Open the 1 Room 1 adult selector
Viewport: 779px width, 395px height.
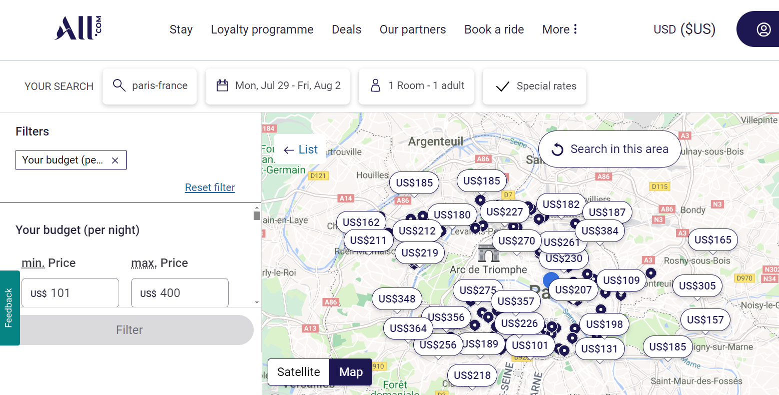(416, 85)
